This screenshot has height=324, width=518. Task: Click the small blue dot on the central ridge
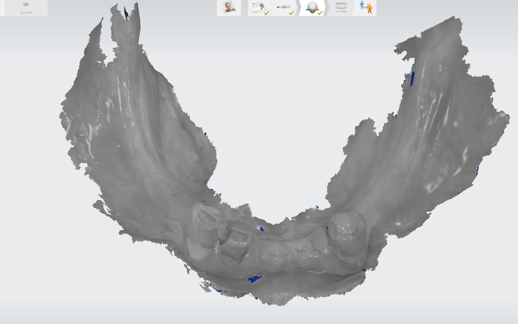(x=262, y=229)
